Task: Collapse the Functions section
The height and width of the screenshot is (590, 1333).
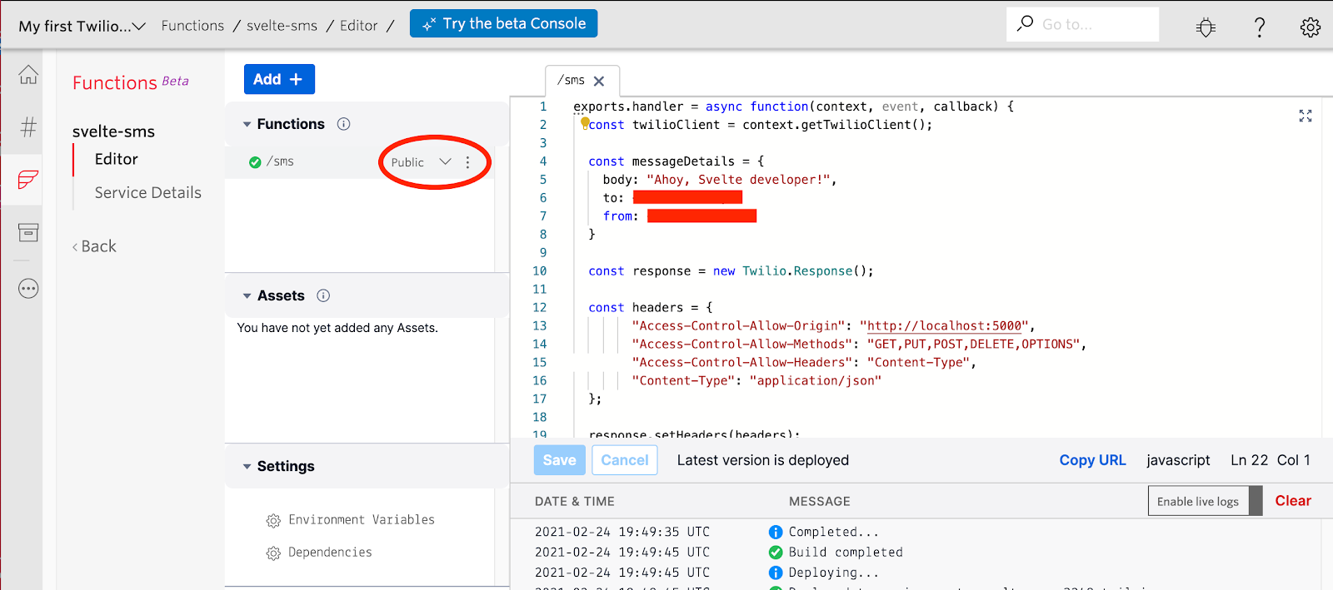Action: (247, 124)
